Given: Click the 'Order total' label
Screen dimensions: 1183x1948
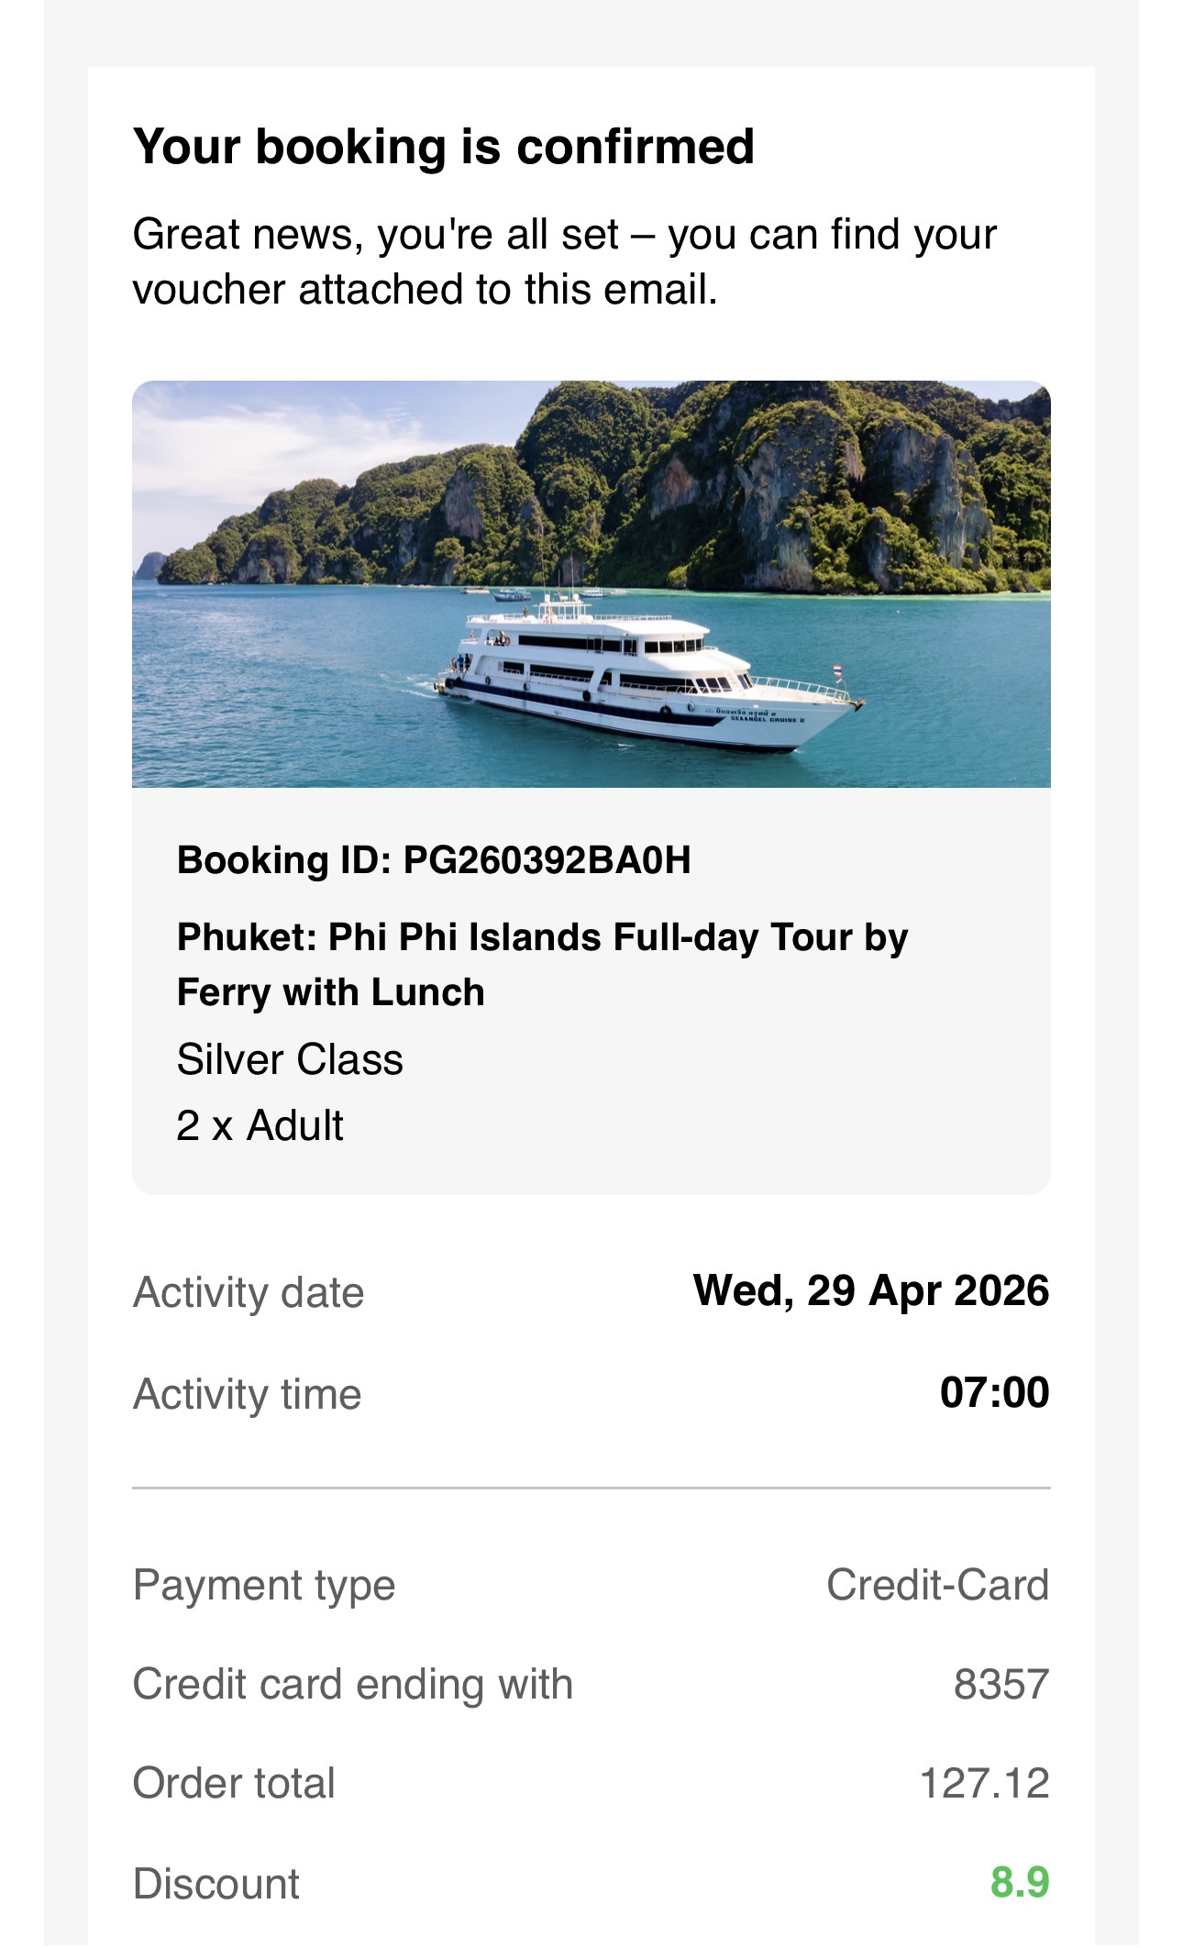Looking at the screenshot, I should (234, 1784).
